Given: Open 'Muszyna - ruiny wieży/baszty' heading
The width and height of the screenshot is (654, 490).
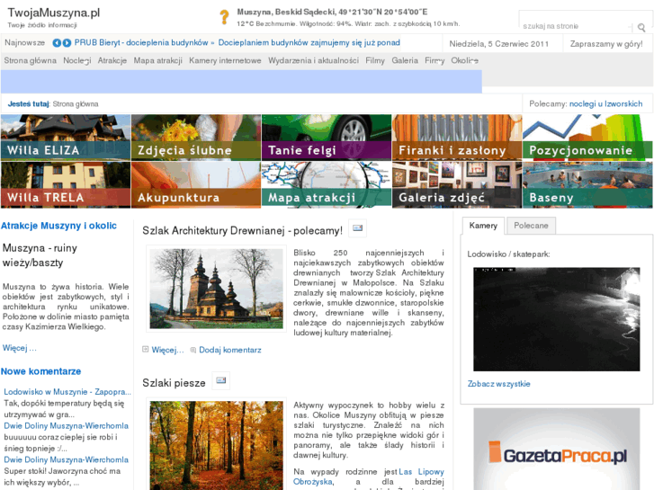Looking at the screenshot, I should point(40,255).
